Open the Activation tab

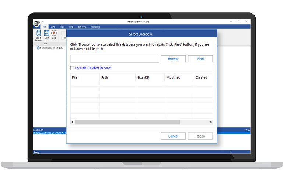tap(95, 26)
